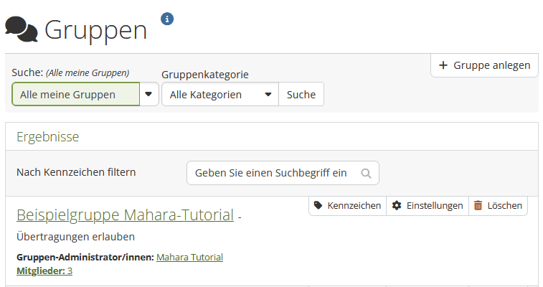Open Beispielgruppe Mahara-Tutorial link
Screen dimensions: 543x287
tap(125, 215)
